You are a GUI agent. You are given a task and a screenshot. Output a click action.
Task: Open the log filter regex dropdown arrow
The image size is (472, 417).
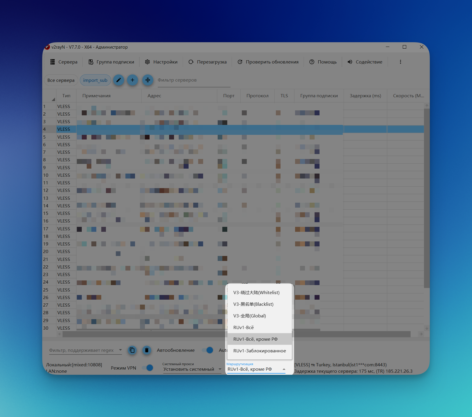(x=120, y=350)
